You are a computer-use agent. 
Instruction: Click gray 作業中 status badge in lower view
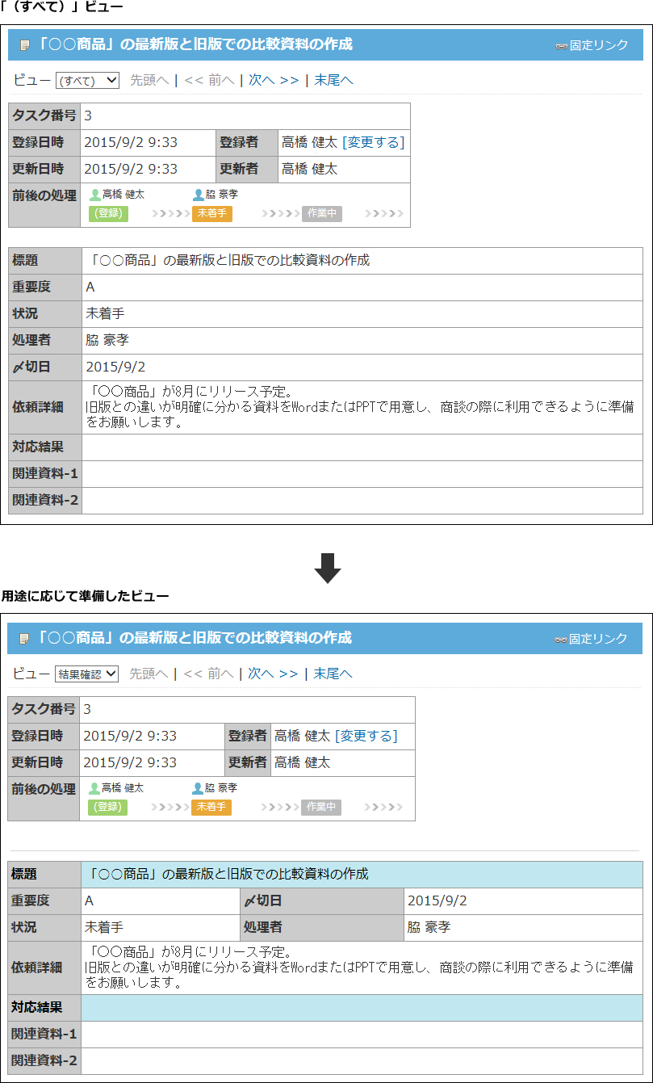pyautogui.click(x=321, y=808)
